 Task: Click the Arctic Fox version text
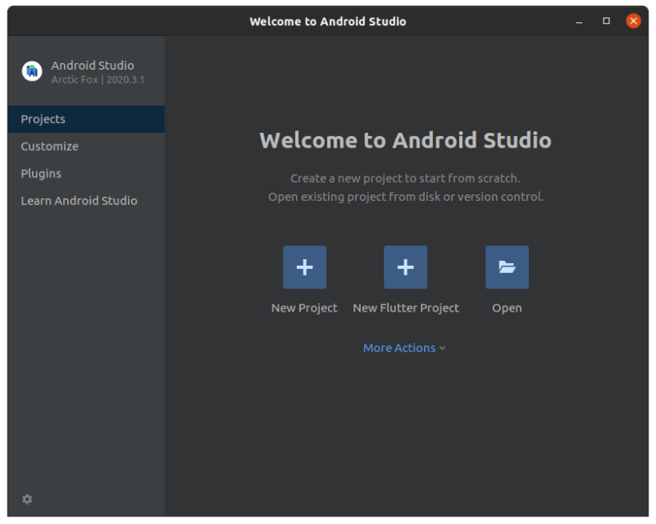[x=98, y=80]
